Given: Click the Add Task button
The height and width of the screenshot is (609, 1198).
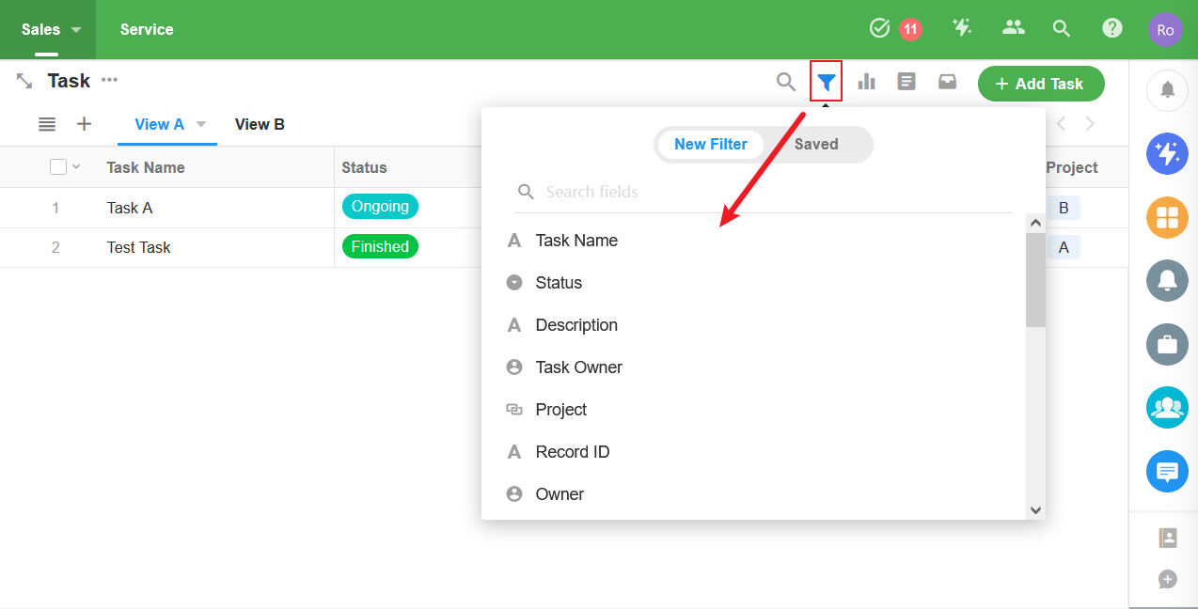Looking at the screenshot, I should click(x=1041, y=84).
